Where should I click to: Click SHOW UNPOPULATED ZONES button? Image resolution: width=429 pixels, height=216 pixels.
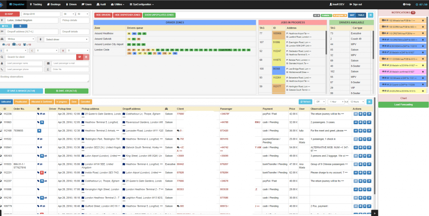[159, 15]
